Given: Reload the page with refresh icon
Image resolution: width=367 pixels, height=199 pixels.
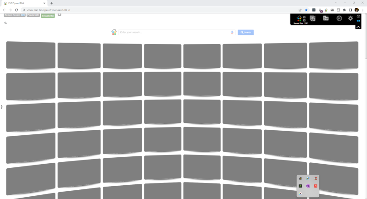Looking at the screenshot, I should pyautogui.click(x=17, y=10).
